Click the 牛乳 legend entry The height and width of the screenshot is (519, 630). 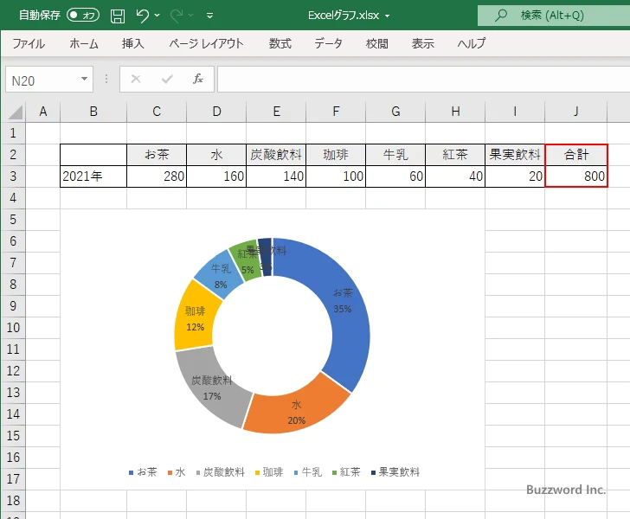(x=308, y=472)
